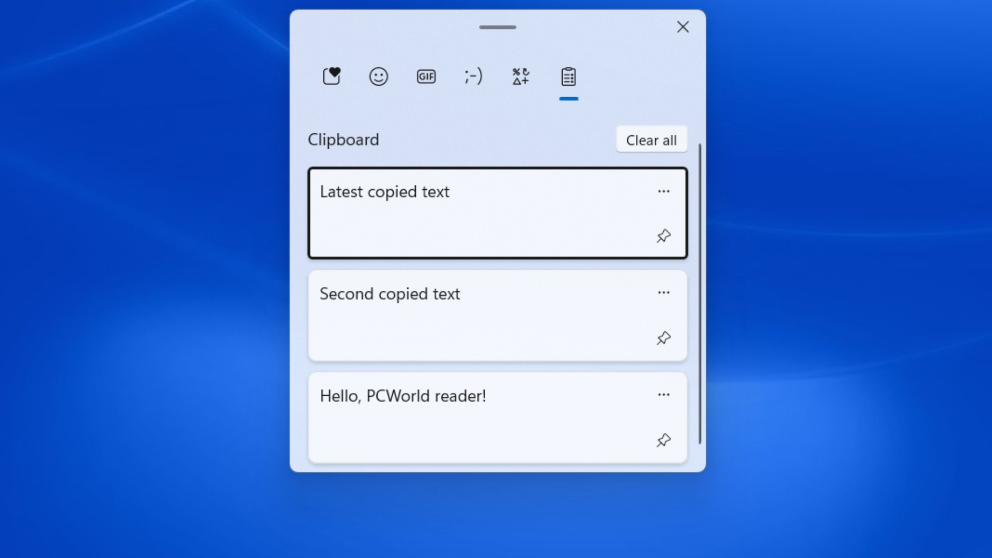Open more options for 'Latest copied text'

tap(663, 191)
